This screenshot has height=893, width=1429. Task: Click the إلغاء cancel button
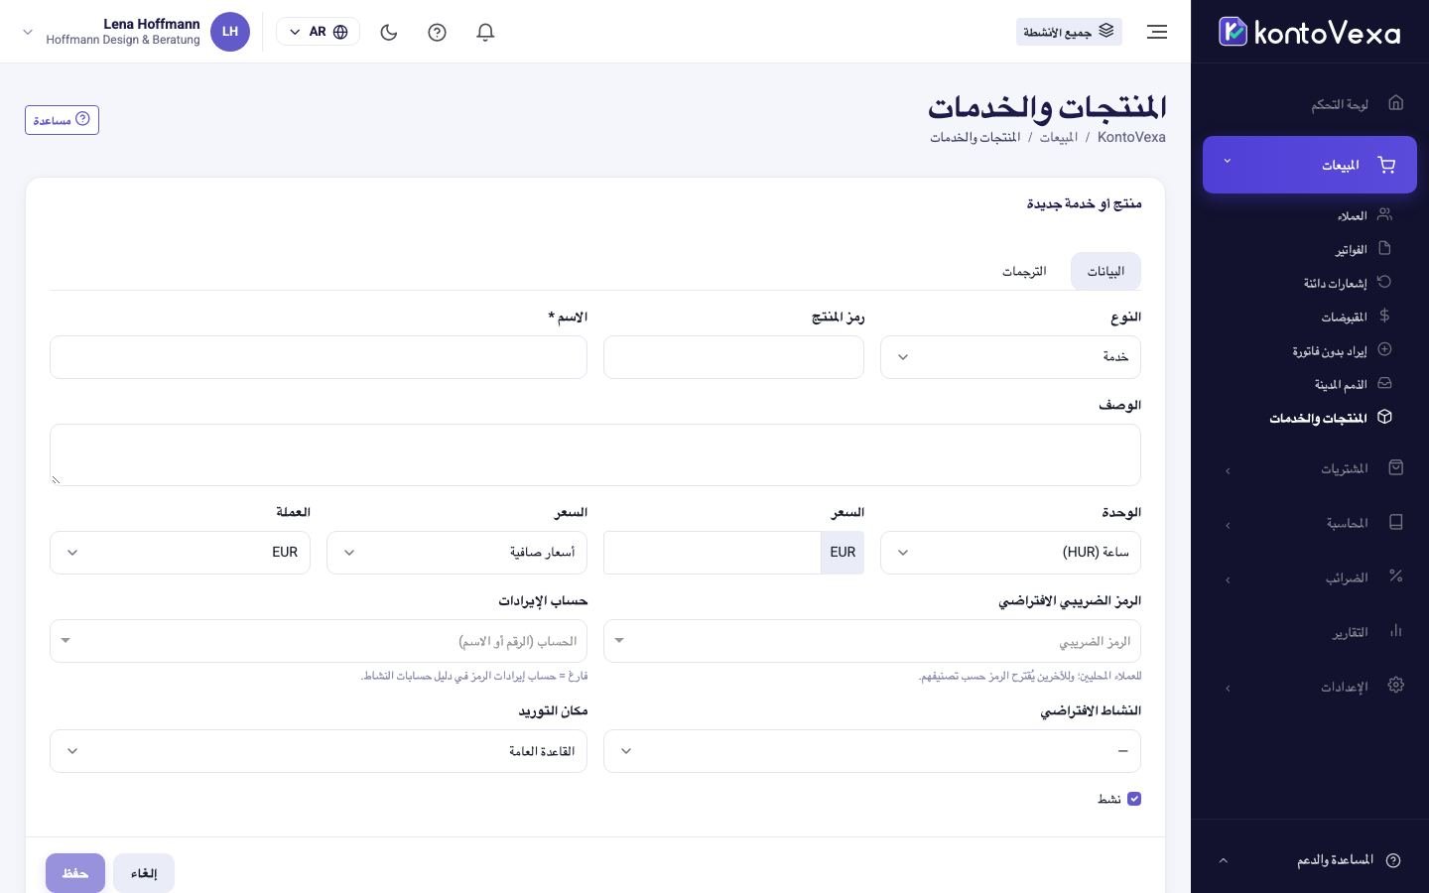coord(144,873)
